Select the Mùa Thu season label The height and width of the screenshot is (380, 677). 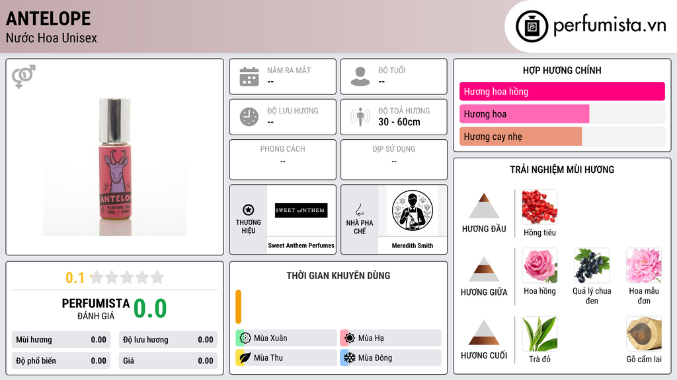(x=268, y=358)
